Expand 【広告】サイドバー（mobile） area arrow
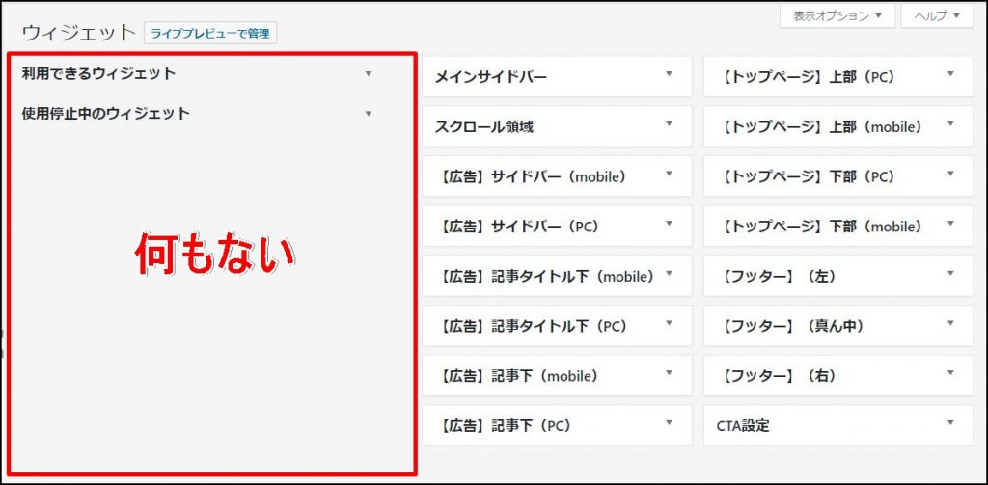Viewport: 988px width, 485px height. (670, 174)
